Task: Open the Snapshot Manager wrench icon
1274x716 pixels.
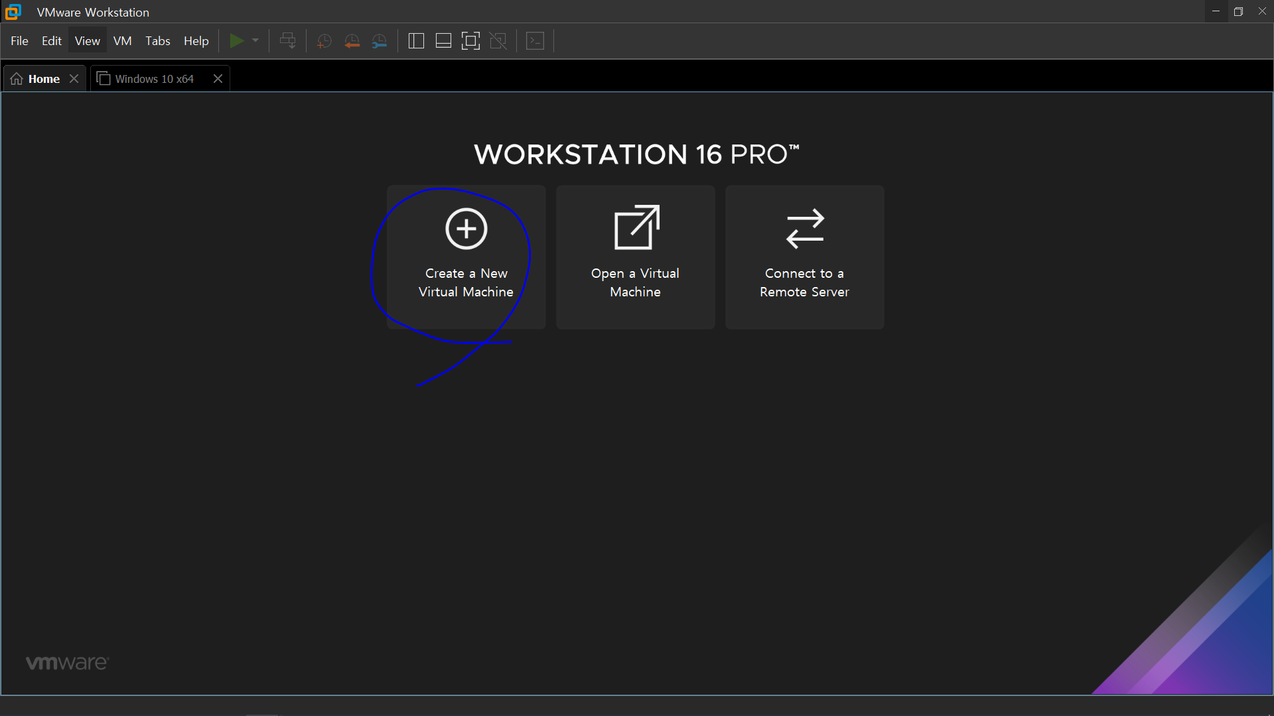Action: (x=379, y=41)
